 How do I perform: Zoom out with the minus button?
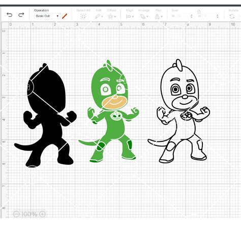pos(16,214)
